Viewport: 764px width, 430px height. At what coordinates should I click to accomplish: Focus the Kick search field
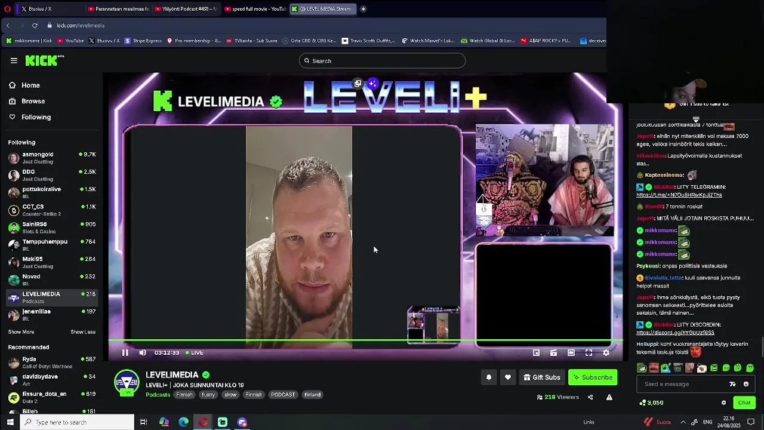[382, 60]
